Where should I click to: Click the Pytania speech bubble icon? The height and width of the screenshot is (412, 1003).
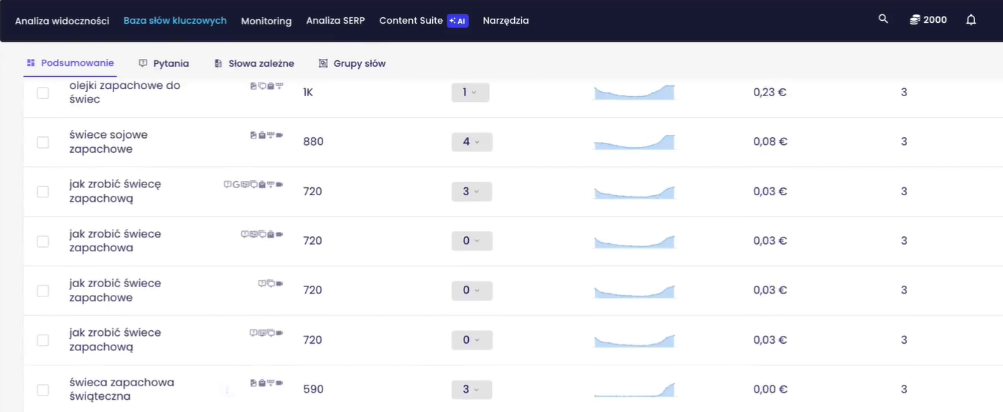pos(143,63)
